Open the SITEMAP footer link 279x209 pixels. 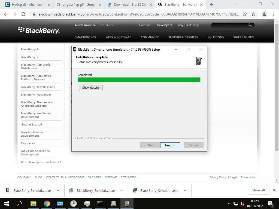[x=111, y=177]
